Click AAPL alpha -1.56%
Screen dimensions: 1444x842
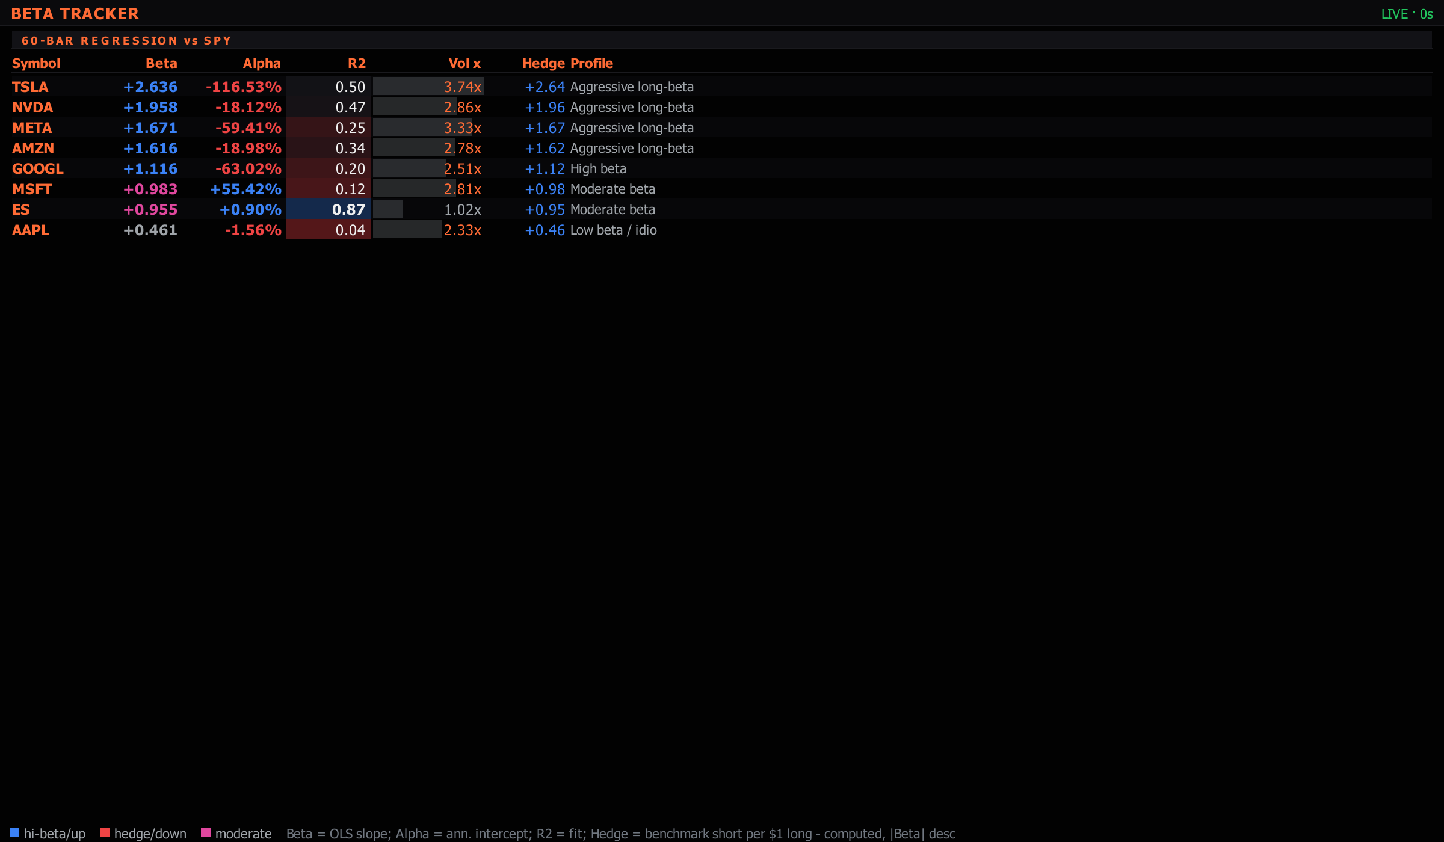[253, 230]
